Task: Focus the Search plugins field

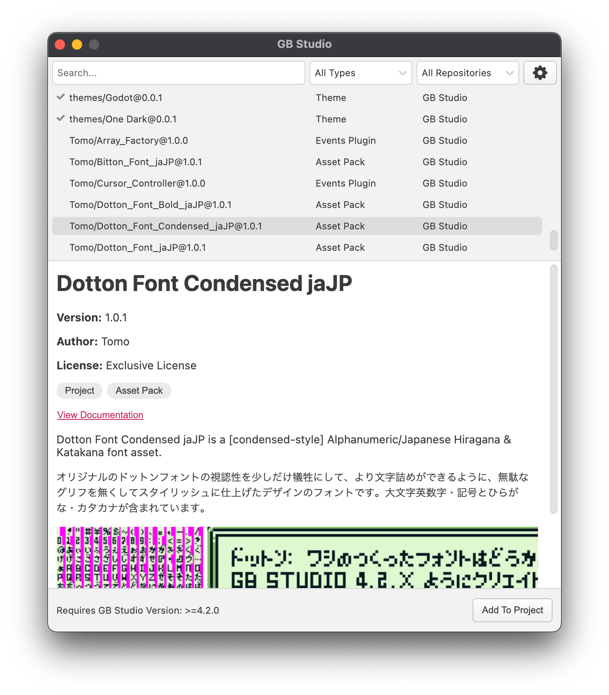Action: point(179,73)
